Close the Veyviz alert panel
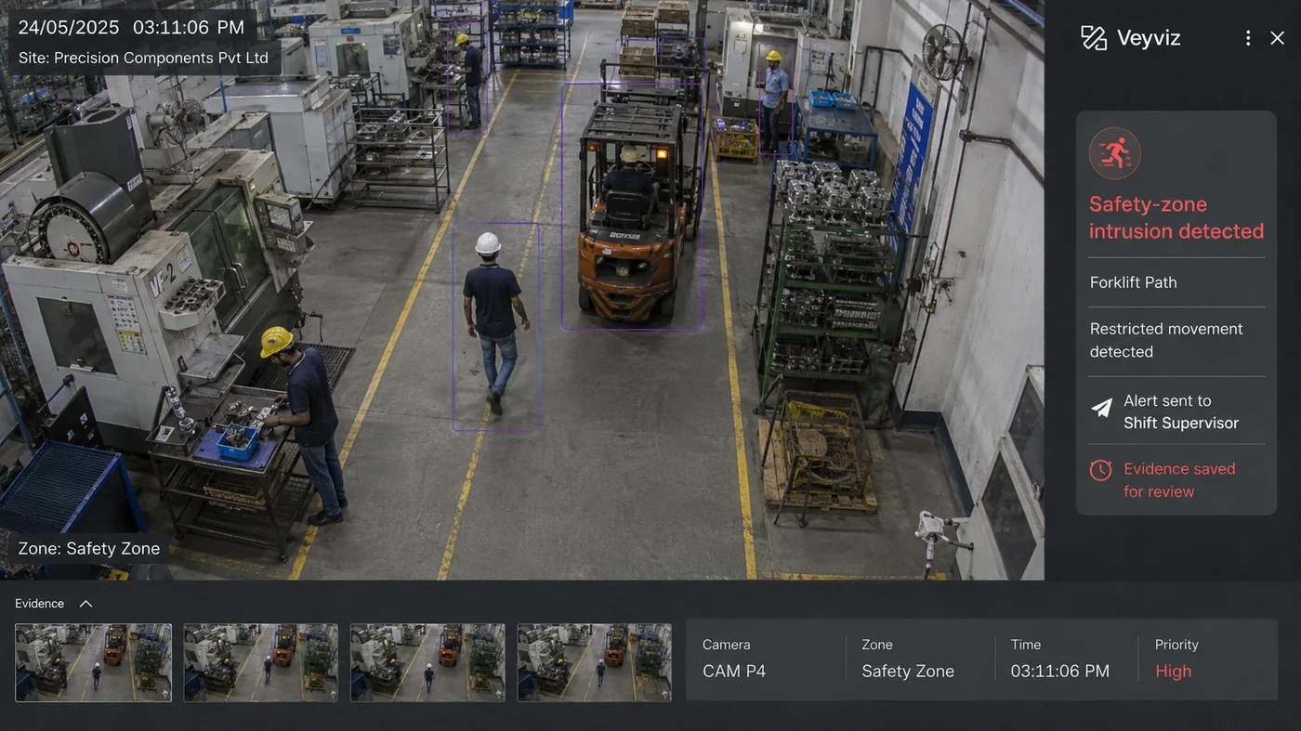Screen dimensions: 1301x731 pyautogui.click(x=1278, y=38)
